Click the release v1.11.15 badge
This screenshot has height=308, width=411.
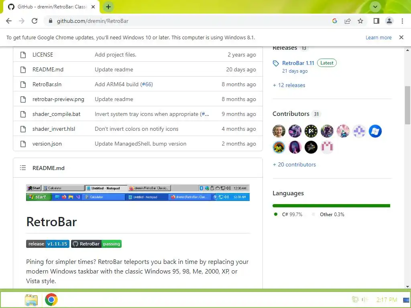pos(48,244)
